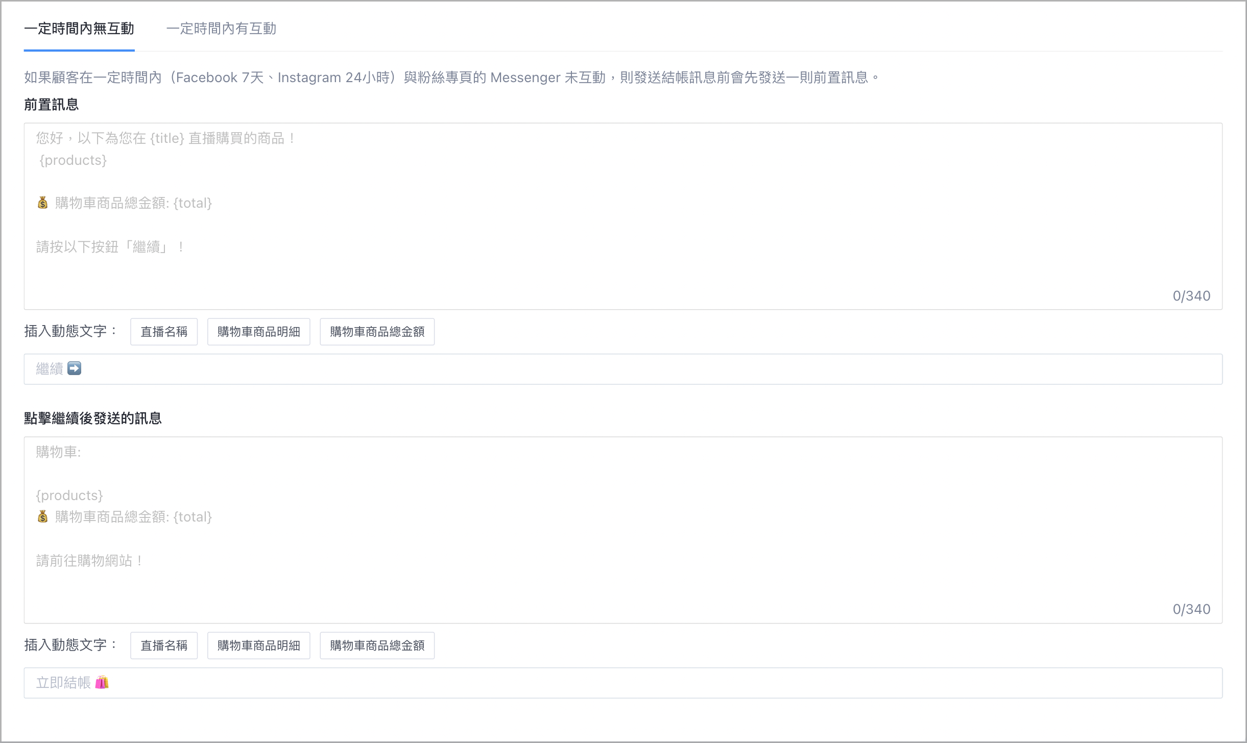Image resolution: width=1247 pixels, height=743 pixels.
Task: Switch to 一定時間內無互動 tab
Action: point(79,29)
